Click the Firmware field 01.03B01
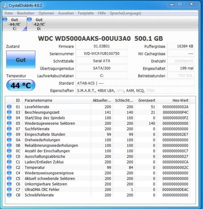This screenshot has width=203, height=209. [101, 46]
